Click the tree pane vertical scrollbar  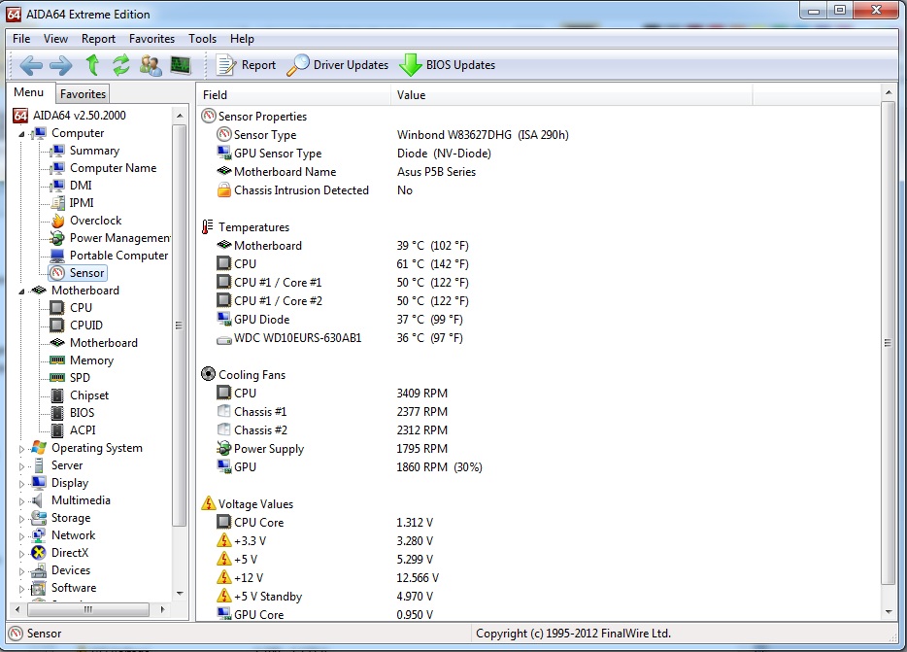click(x=180, y=326)
